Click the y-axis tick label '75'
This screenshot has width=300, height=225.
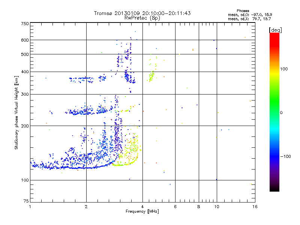coord(26,201)
